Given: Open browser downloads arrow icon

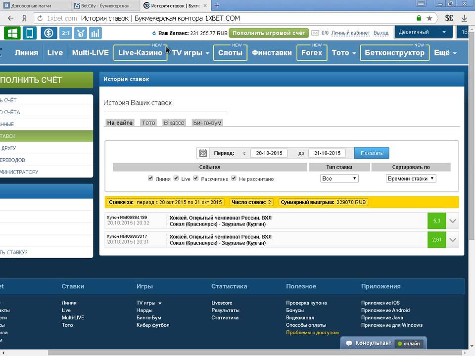Looking at the screenshot, I should tap(464, 18).
